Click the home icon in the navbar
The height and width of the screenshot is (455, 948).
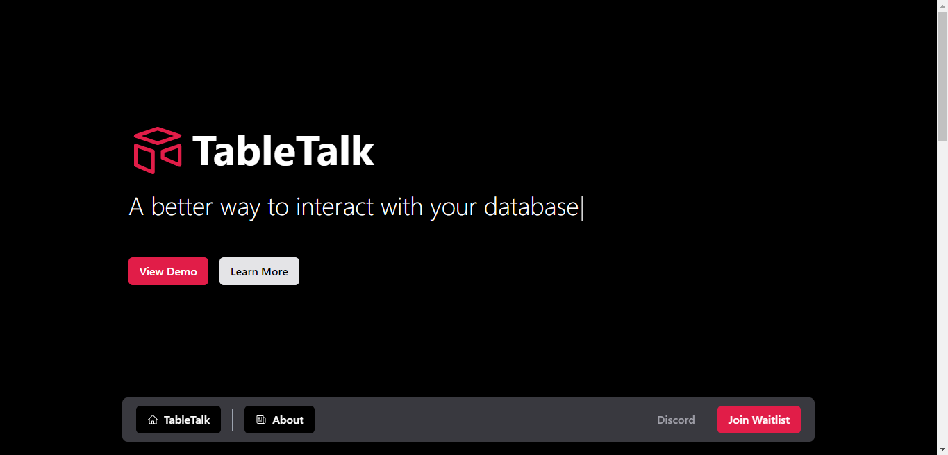tap(153, 420)
